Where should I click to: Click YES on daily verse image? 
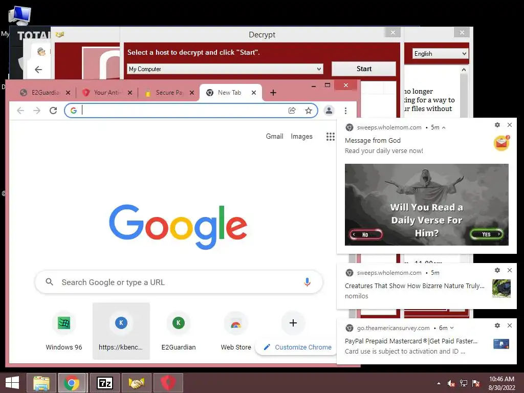[487, 234]
